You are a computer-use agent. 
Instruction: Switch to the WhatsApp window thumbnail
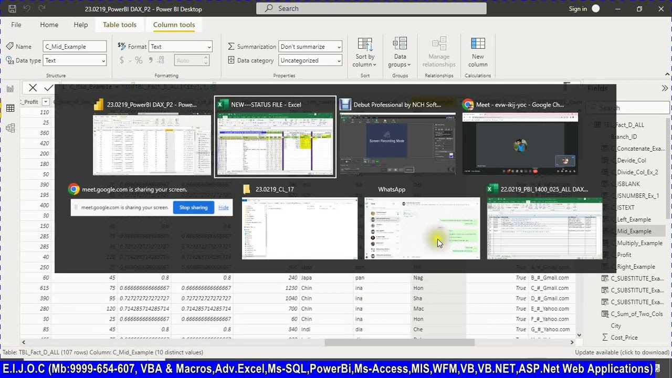[422, 222]
